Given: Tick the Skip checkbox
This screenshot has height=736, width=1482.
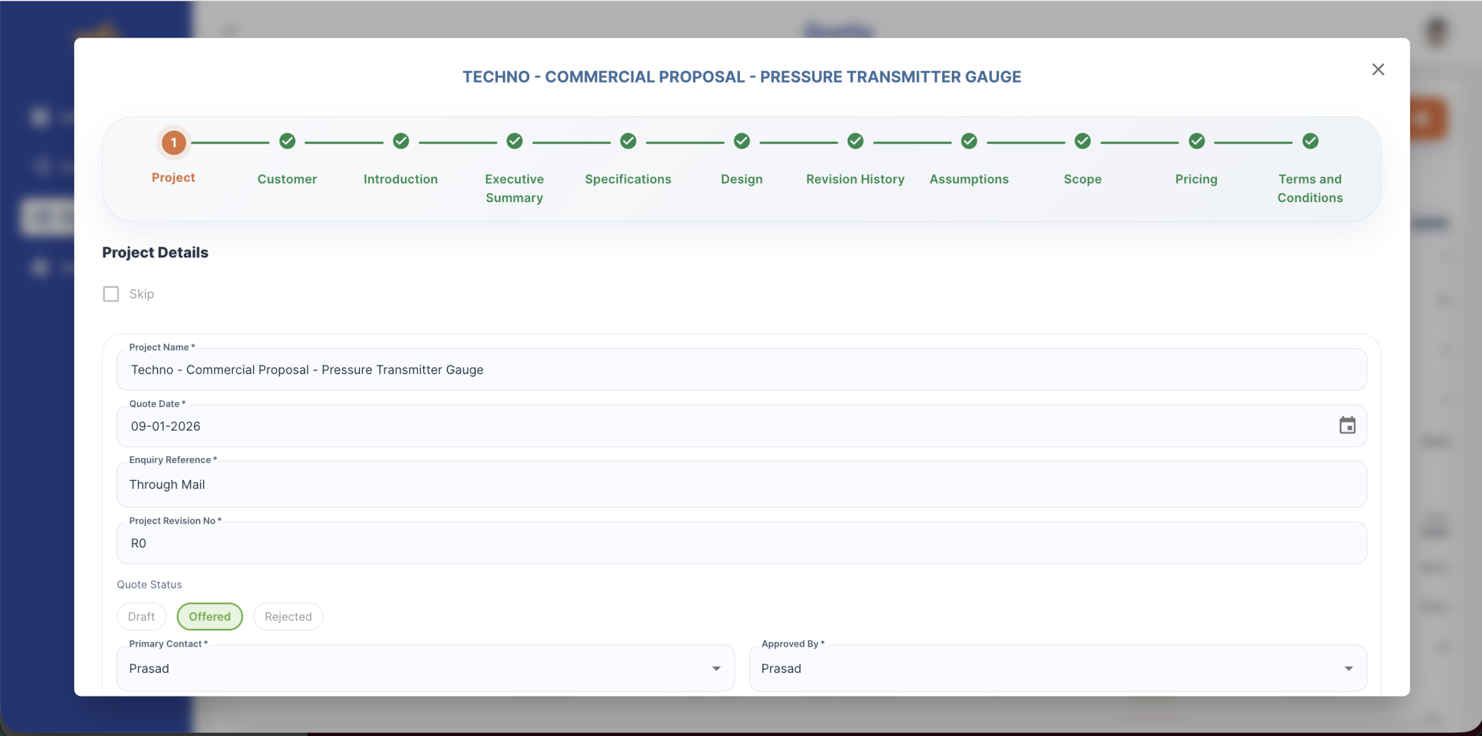Looking at the screenshot, I should pyautogui.click(x=111, y=294).
